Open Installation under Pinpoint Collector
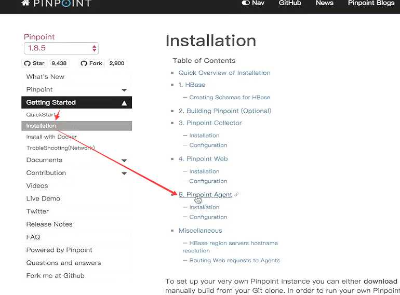The height and width of the screenshot is (295, 400). pyautogui.click(x=204, y=136)
